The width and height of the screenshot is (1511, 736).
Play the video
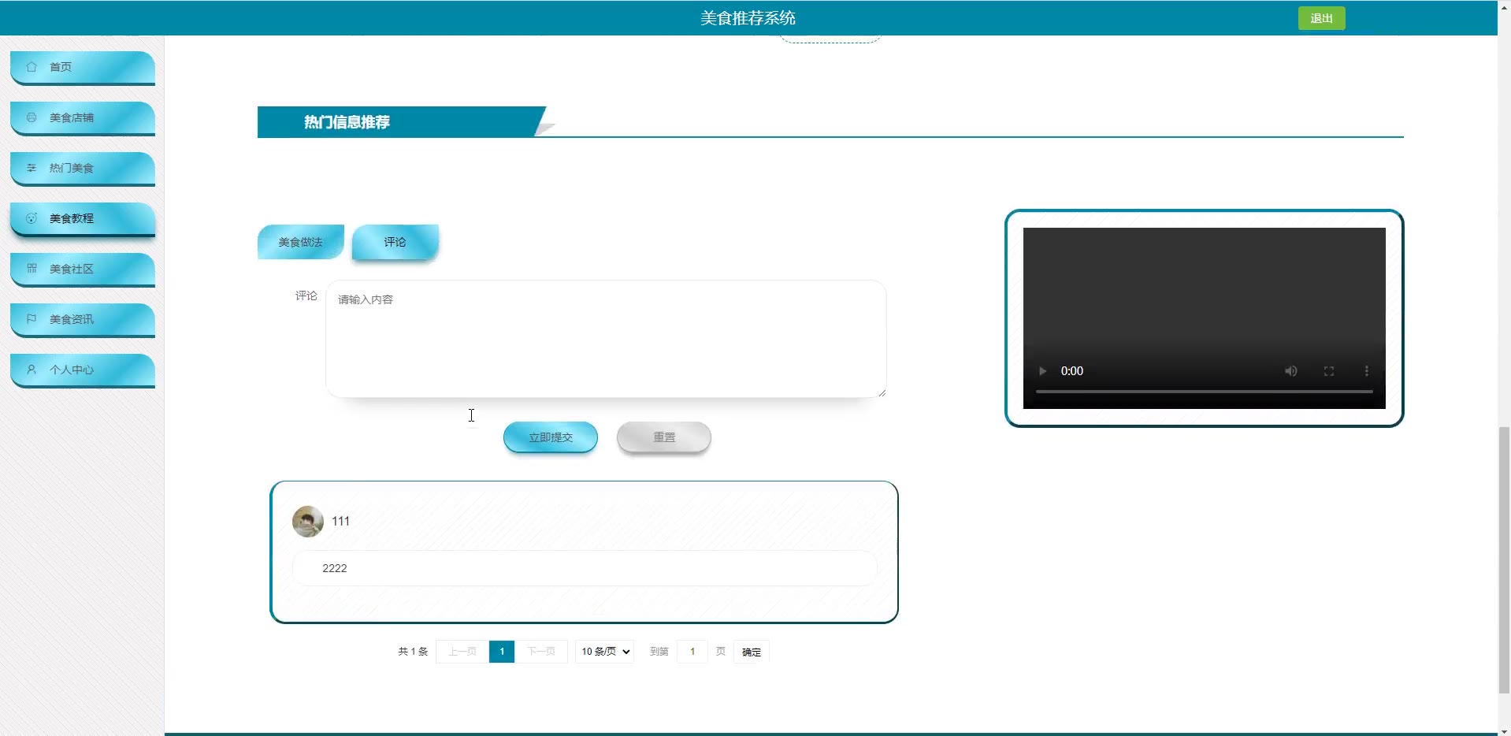click(1042, 371)
